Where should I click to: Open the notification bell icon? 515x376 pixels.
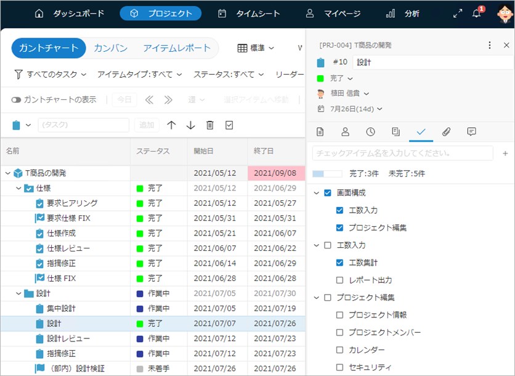[476, 14]
